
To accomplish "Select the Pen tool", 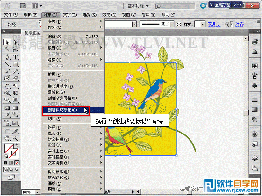I will tap(7, 57).
